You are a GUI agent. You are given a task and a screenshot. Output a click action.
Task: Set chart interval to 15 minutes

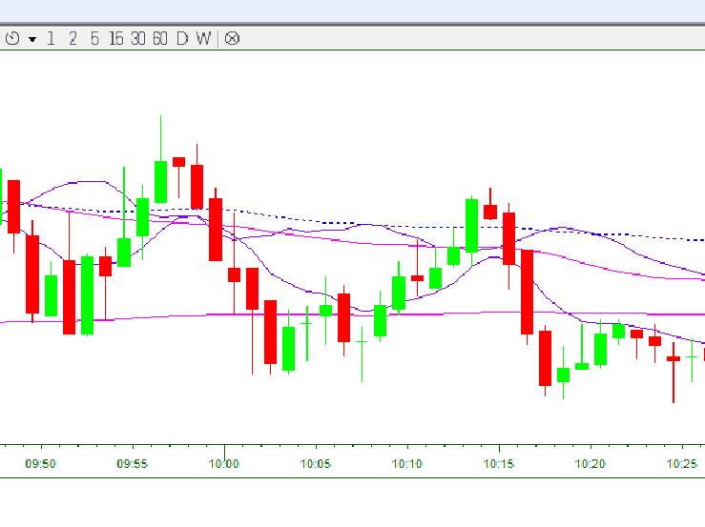pos(115,38)
